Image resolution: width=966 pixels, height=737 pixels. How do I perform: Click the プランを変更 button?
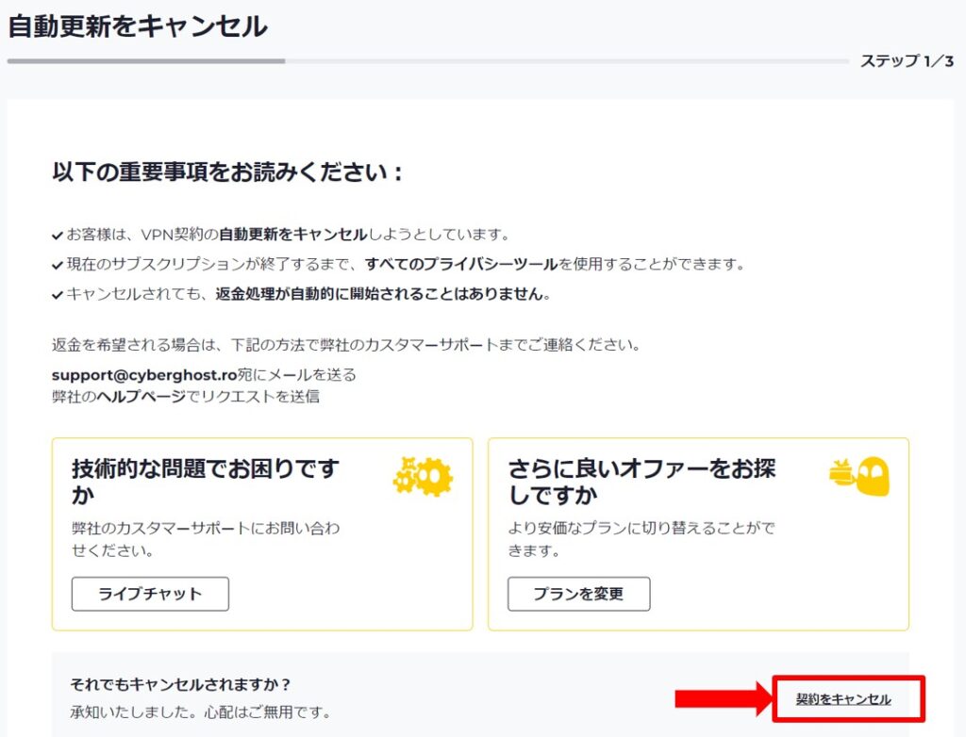[578, 594]
